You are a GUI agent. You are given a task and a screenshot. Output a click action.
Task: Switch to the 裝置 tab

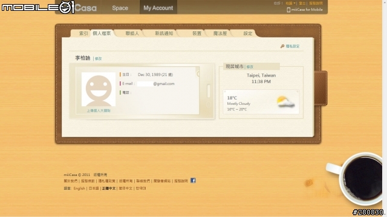tap(197, 33)
